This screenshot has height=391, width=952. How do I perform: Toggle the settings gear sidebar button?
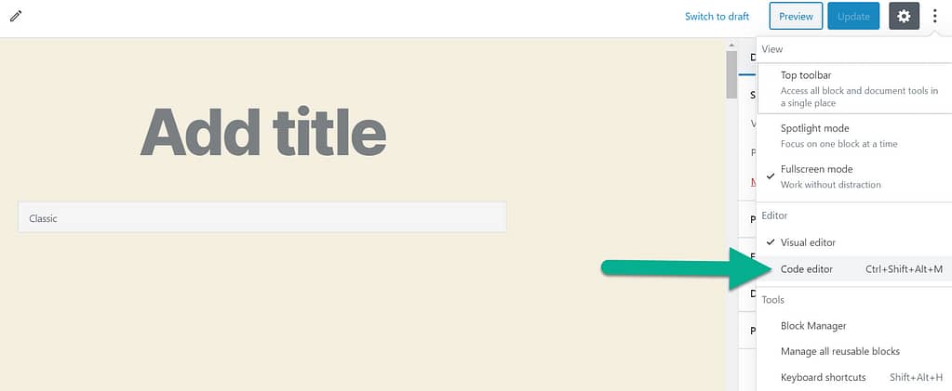coord(904,16)
